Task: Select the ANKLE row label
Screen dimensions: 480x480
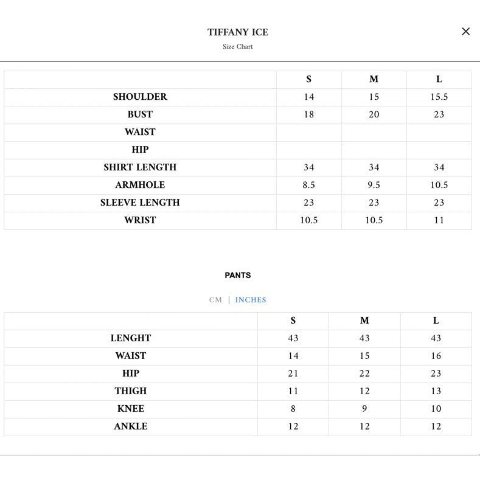Action: pyautogui.click(x=131, y=426)
